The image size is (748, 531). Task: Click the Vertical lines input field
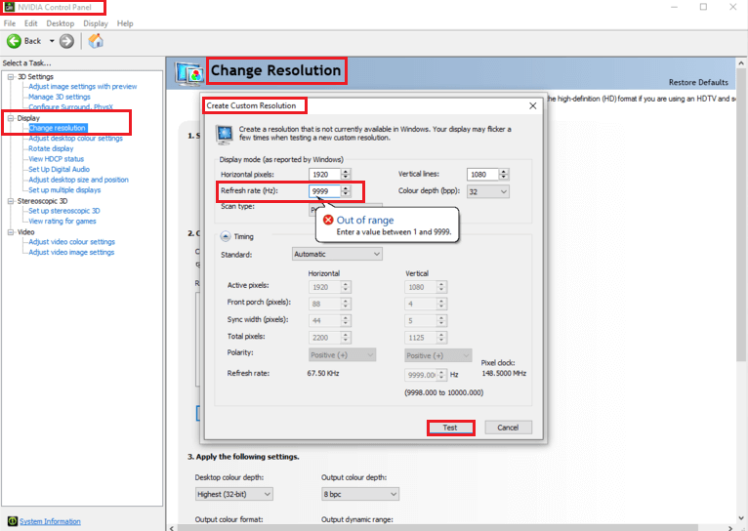tap(482, 175)
